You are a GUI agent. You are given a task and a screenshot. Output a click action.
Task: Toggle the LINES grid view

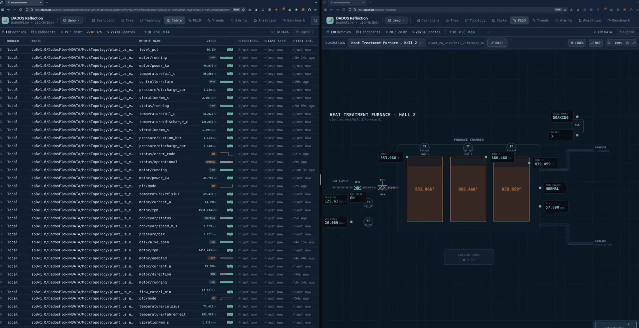[577, 43]
